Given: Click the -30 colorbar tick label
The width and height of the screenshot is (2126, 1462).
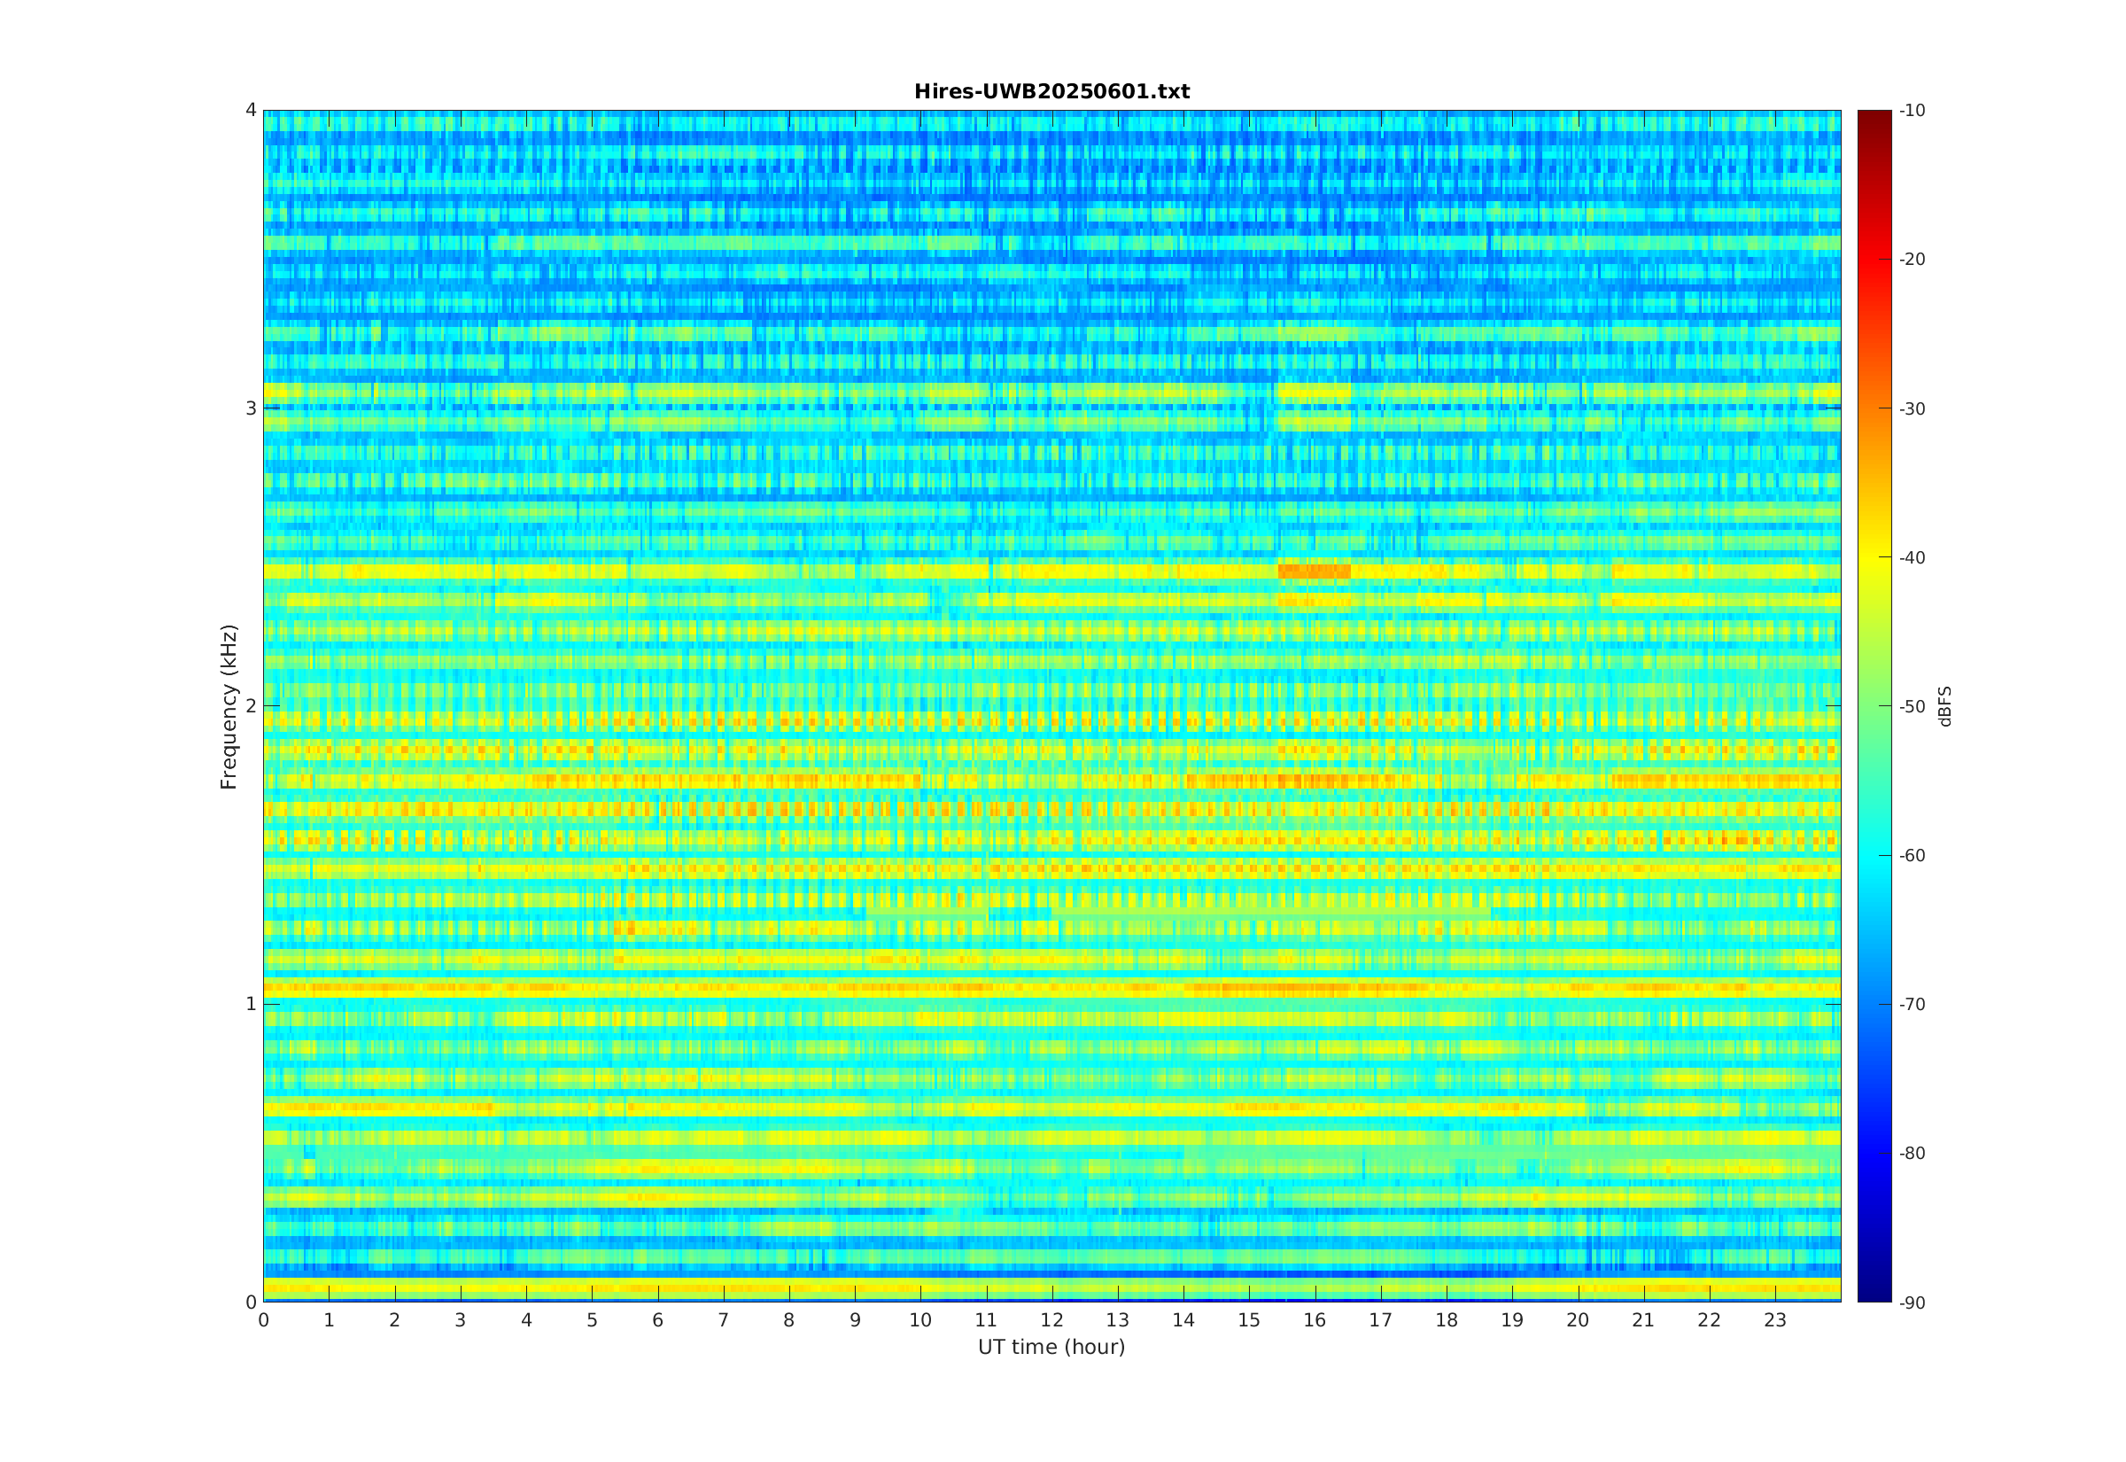Looking at the screenshot, I should (1912, 408).
